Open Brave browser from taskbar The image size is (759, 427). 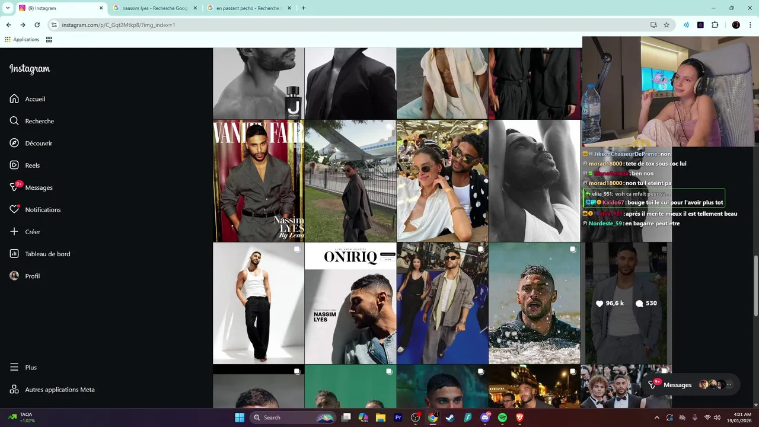click(x=520, y=418)
